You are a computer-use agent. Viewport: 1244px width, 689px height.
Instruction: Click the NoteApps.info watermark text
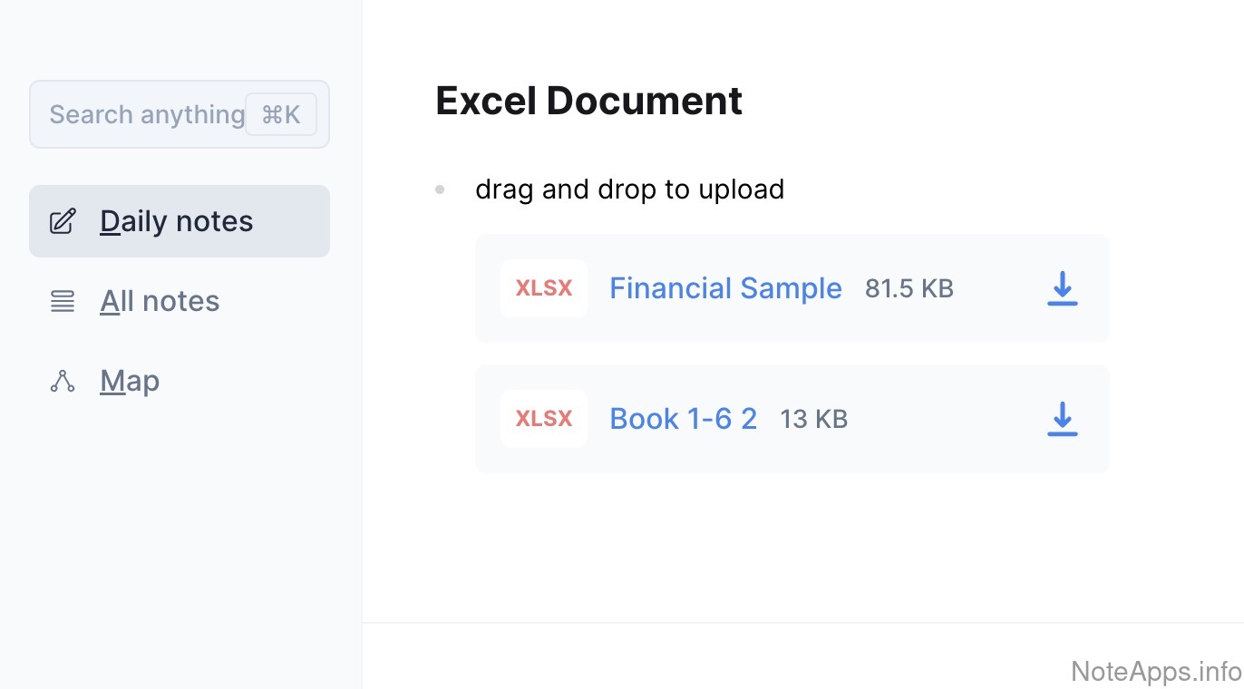(1156, 672)
